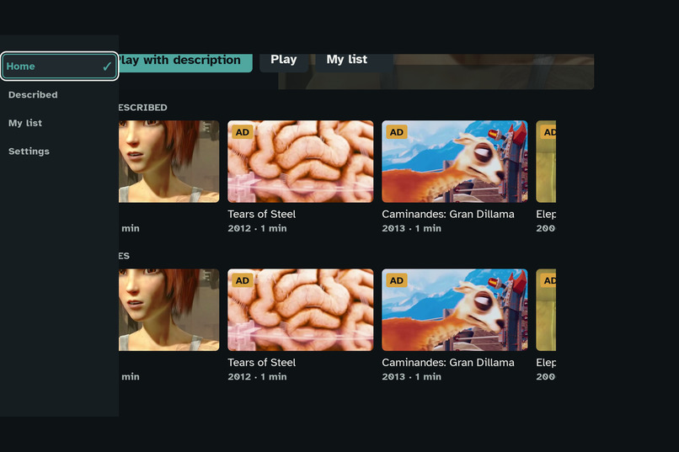Click Tears of Steel title in bottom row

tap(261, 363)
